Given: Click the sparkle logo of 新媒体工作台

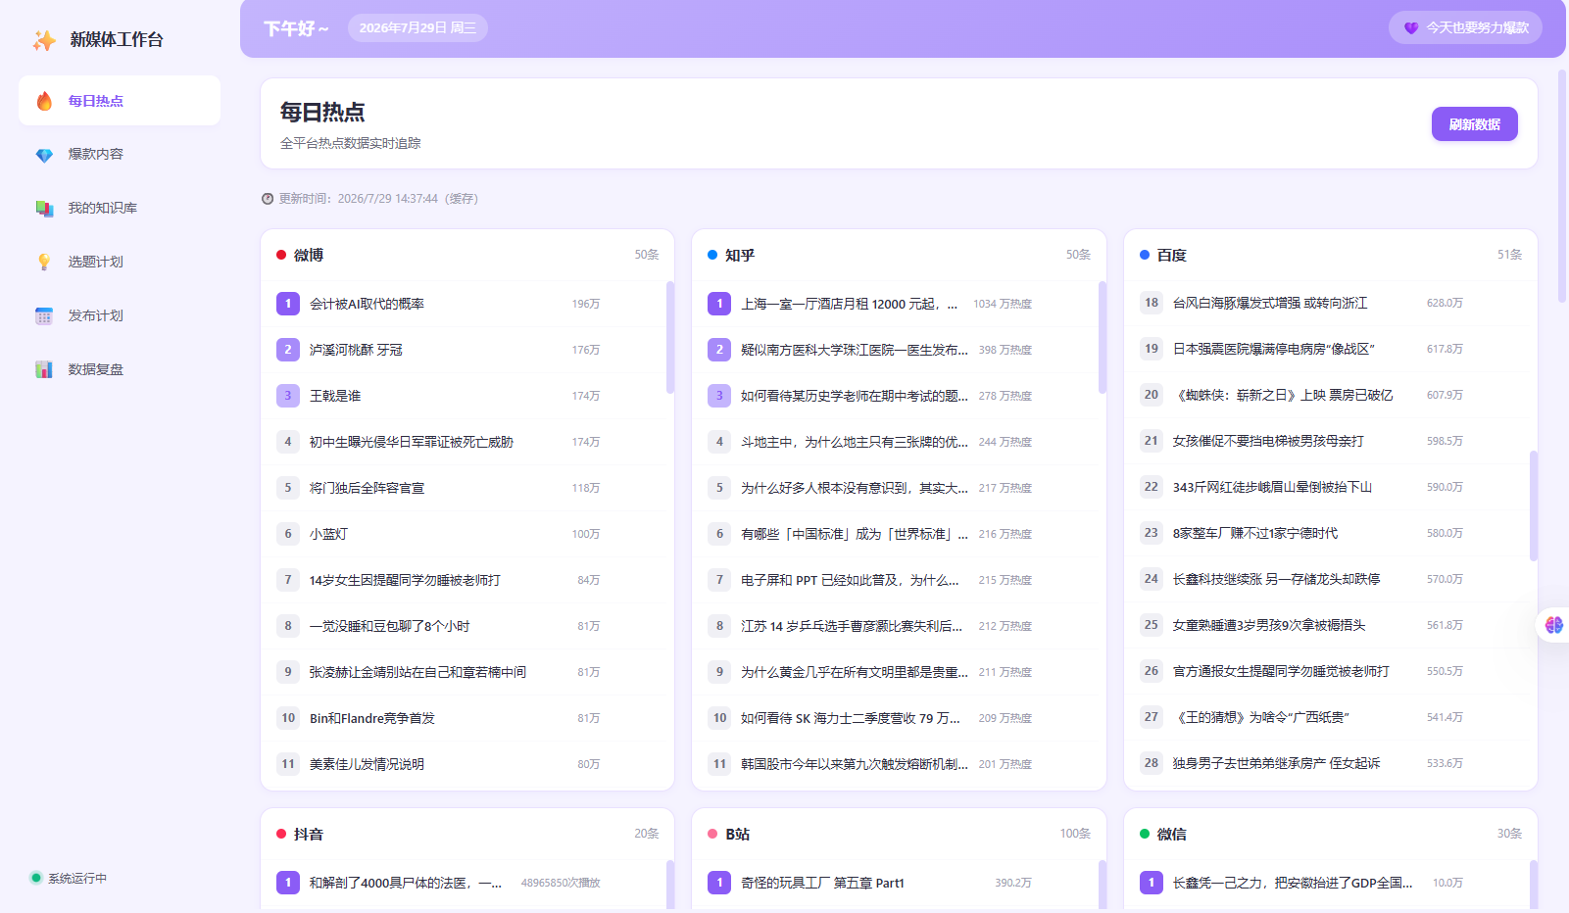Looking at the screenshot, I should click(x=44, y=40).
